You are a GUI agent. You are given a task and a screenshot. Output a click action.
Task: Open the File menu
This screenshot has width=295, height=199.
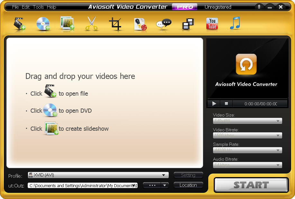coord(15,7)
